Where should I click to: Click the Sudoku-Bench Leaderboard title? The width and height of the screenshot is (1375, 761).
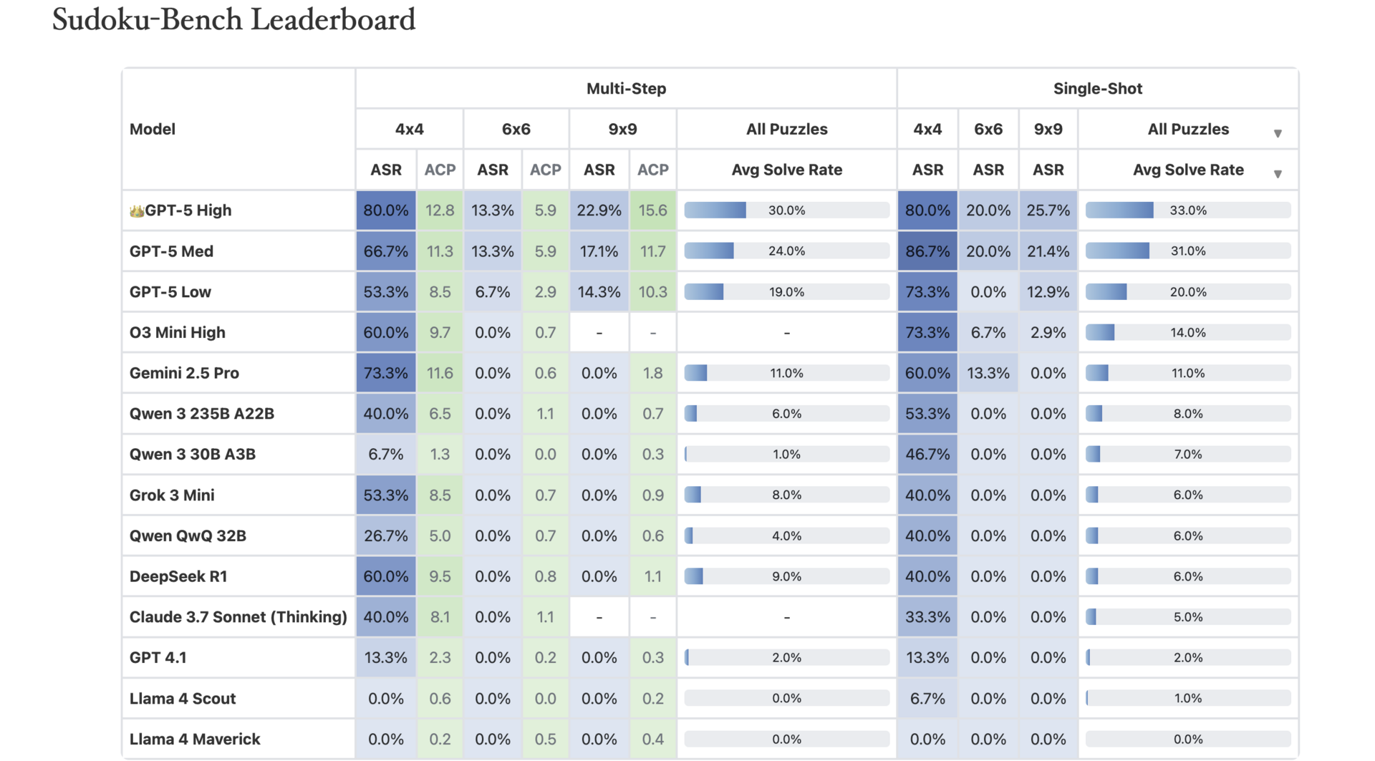point(233,19)
